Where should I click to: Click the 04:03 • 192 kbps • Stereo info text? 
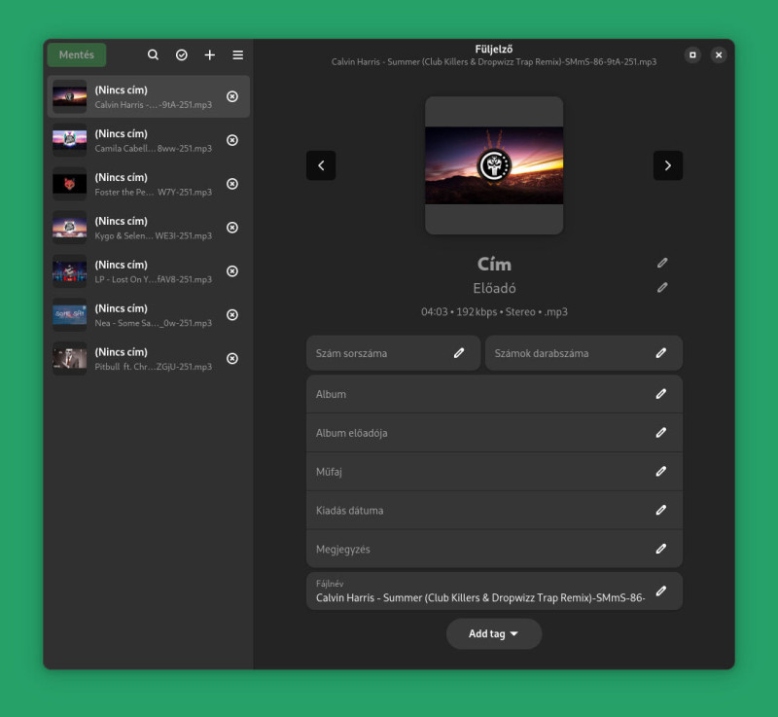coord(494,312)
